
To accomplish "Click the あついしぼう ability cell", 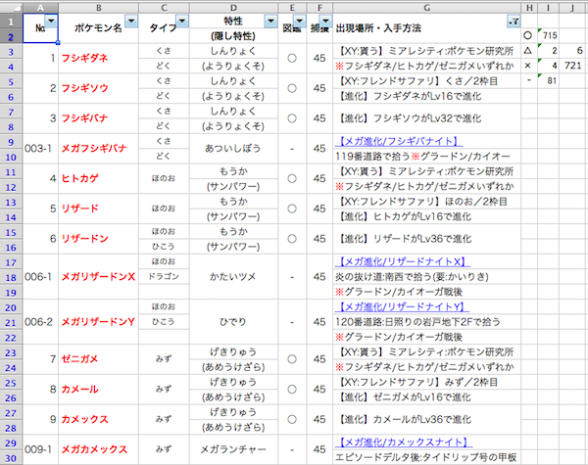I will 233,149.
